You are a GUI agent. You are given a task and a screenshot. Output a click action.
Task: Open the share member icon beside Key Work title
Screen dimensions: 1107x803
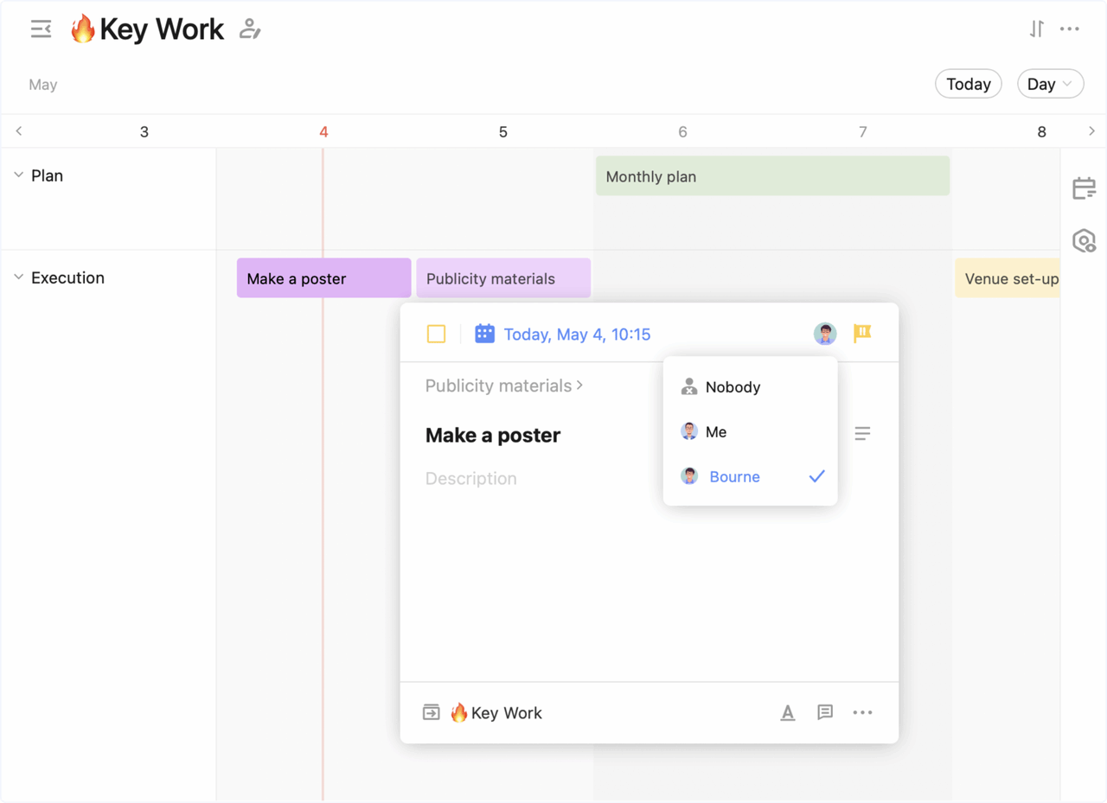pos(250,29)
